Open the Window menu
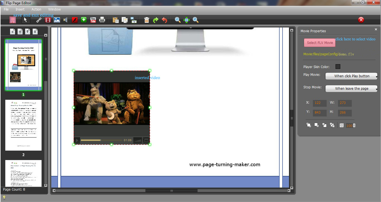381x202 pixels. pos(54,9)
